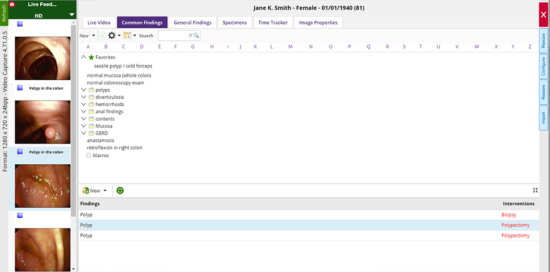This screenshot has height=272, width=550.
Task: Click the collapse panel icon above Interventions
Action: [x=535, y=190]
